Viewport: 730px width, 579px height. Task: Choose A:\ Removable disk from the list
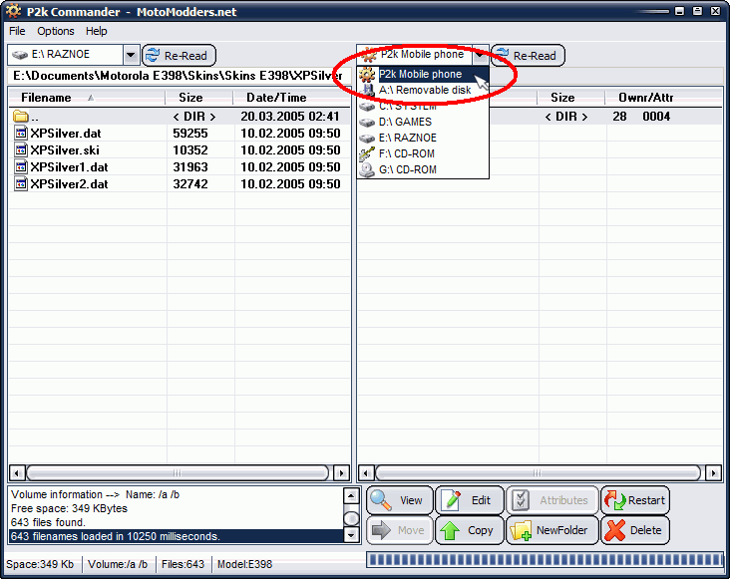[423, 91]
